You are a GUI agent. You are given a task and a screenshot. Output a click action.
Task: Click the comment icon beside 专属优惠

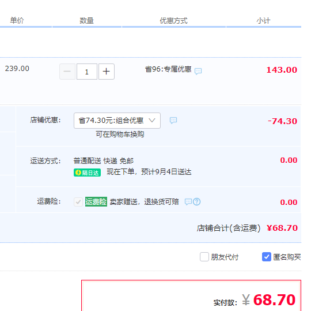click(198, 71)
